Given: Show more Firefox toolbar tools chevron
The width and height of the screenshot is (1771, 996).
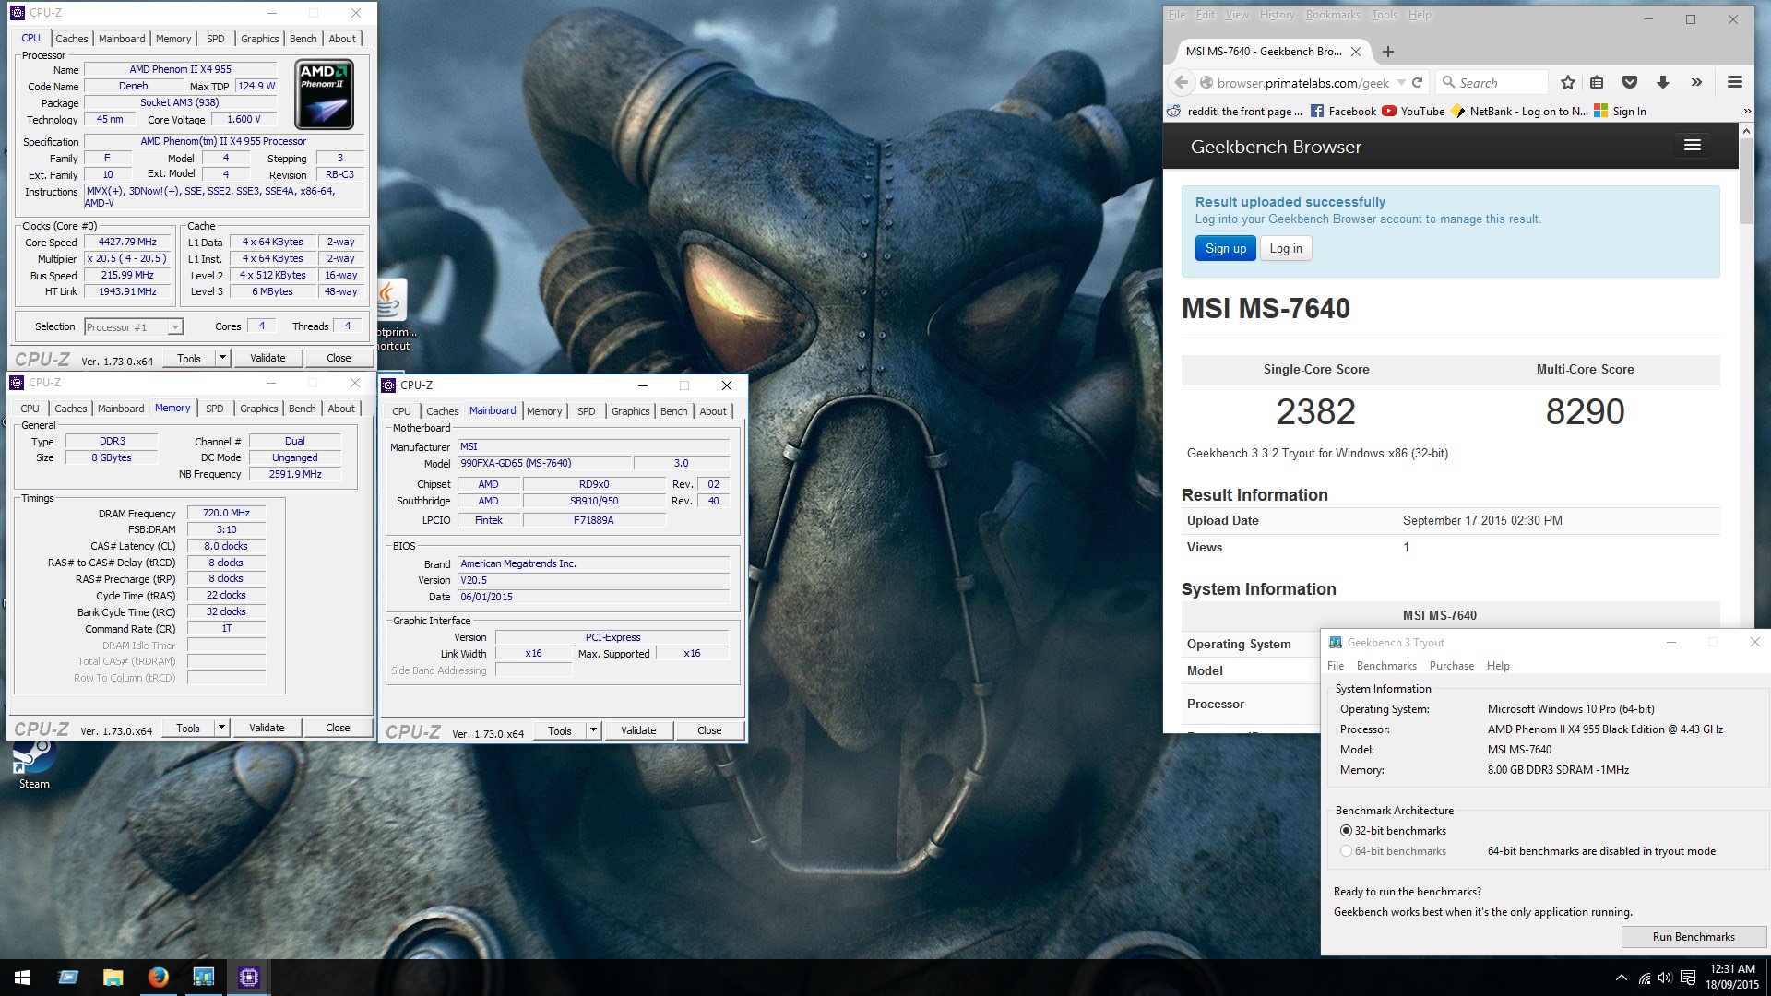Looking at the screenshot, I should (1696, 83).
